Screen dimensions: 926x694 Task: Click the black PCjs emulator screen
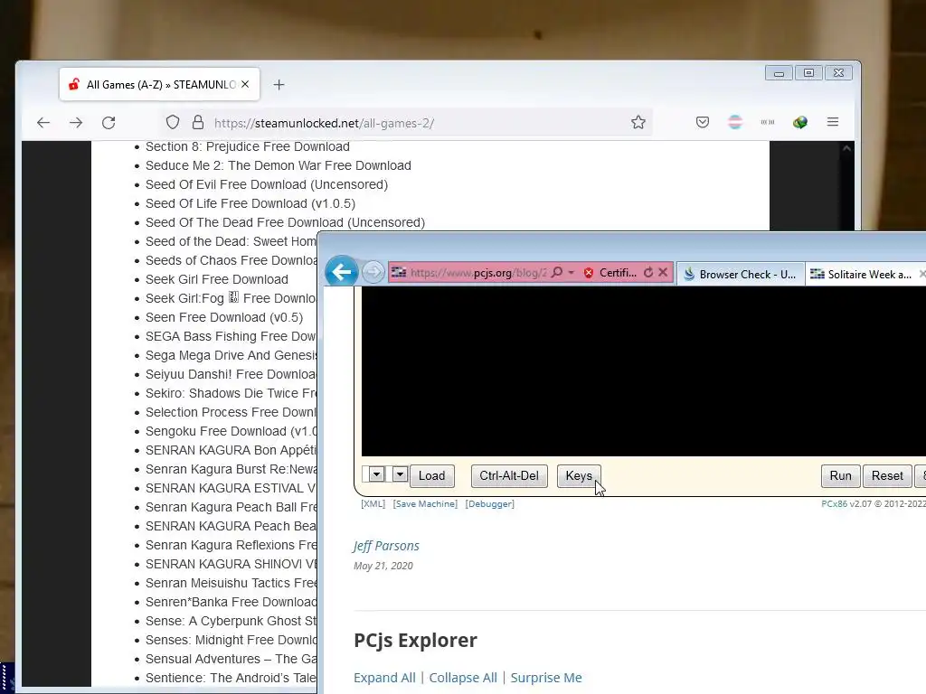[644, 371]
